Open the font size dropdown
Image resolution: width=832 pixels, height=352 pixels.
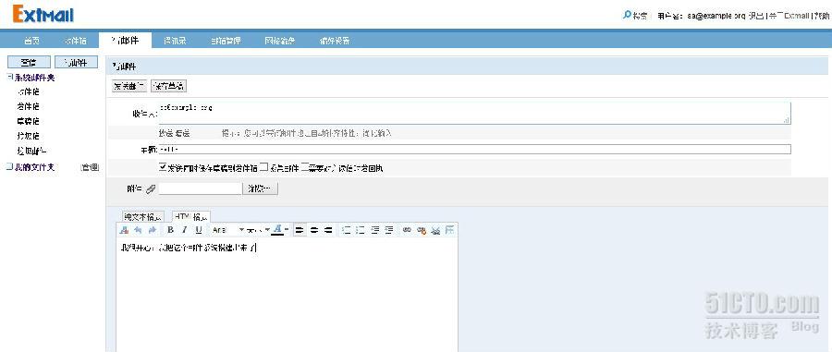(x=259, y=230)
